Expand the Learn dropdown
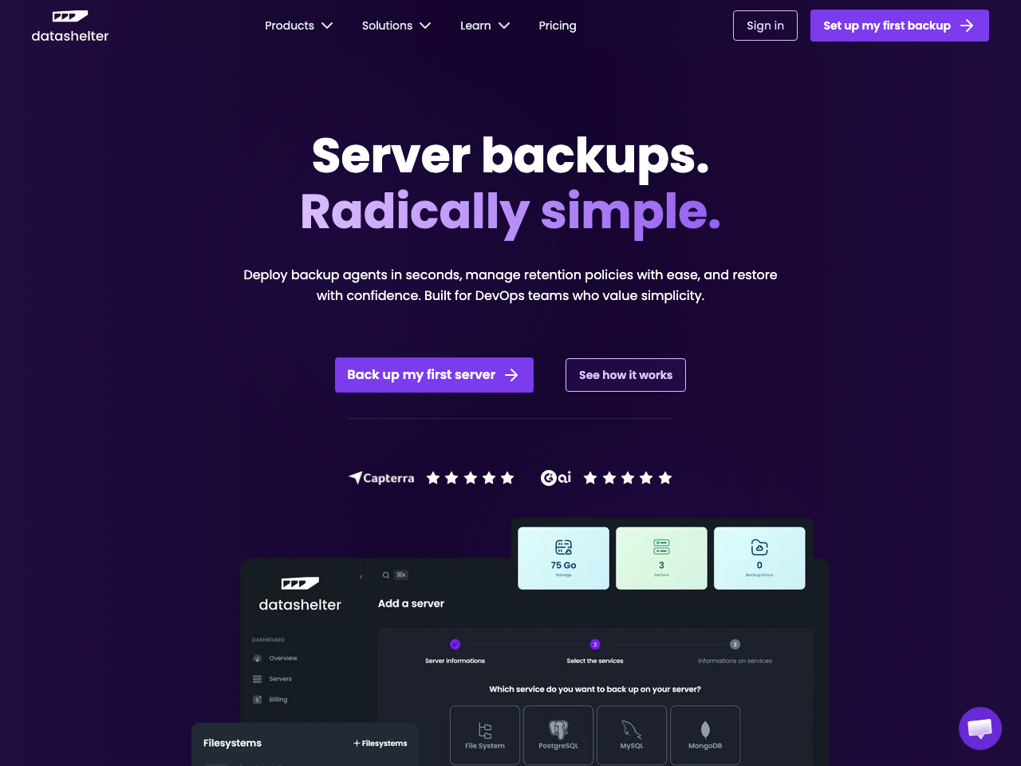1021x766 pixels. 484,26
